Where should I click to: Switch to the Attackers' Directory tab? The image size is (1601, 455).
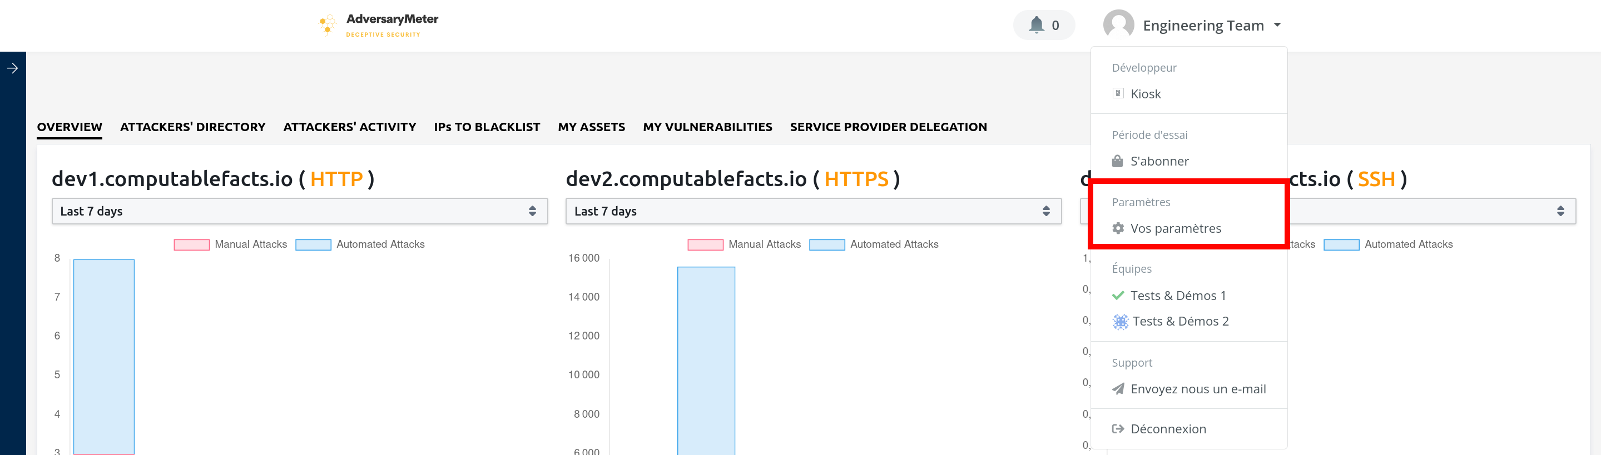pyautogui.click(x=192, y=127)
